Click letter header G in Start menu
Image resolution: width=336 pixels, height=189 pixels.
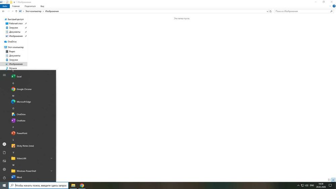(x=13, y=83)
